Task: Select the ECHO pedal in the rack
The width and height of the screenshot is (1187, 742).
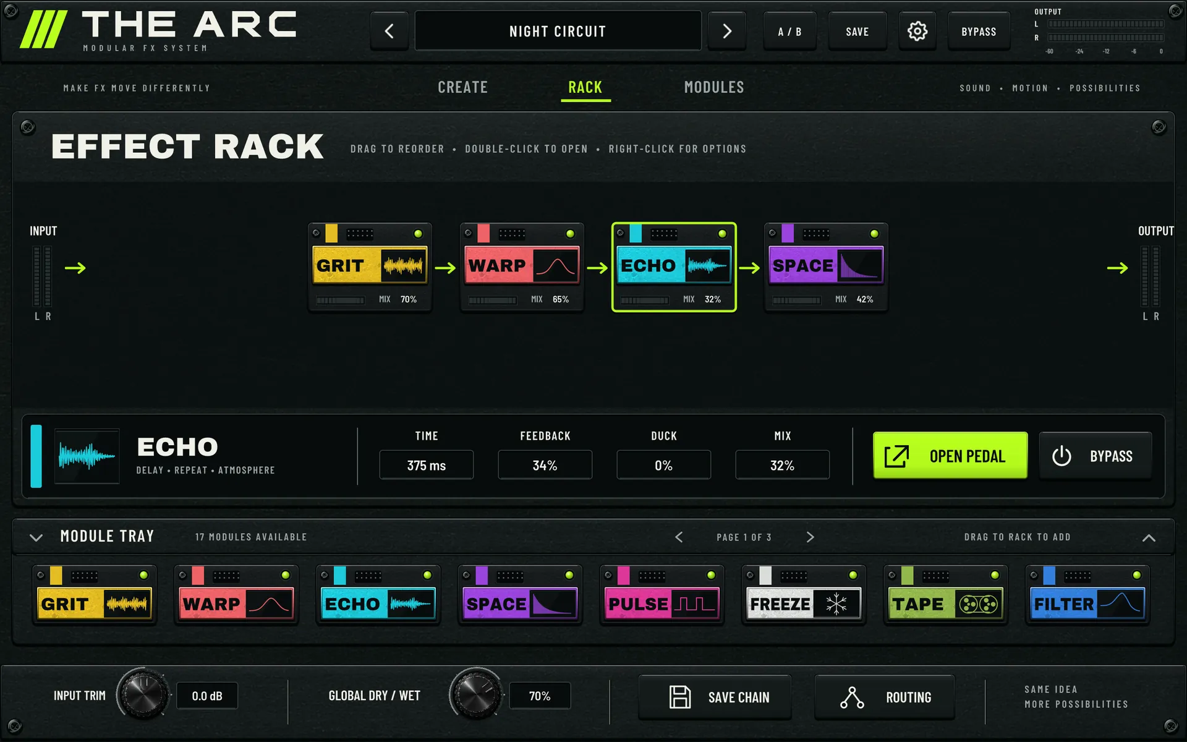Action: (x=674, y=267)
